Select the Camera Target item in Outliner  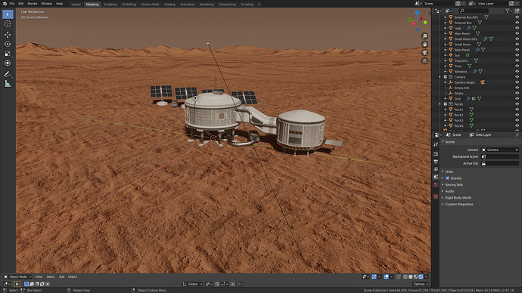click(x=464, y=82)
